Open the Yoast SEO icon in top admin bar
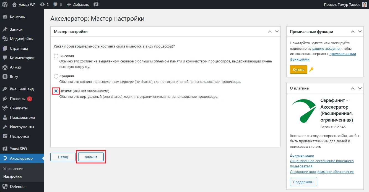Screen dimensions: 369x192 pos(96,4)
